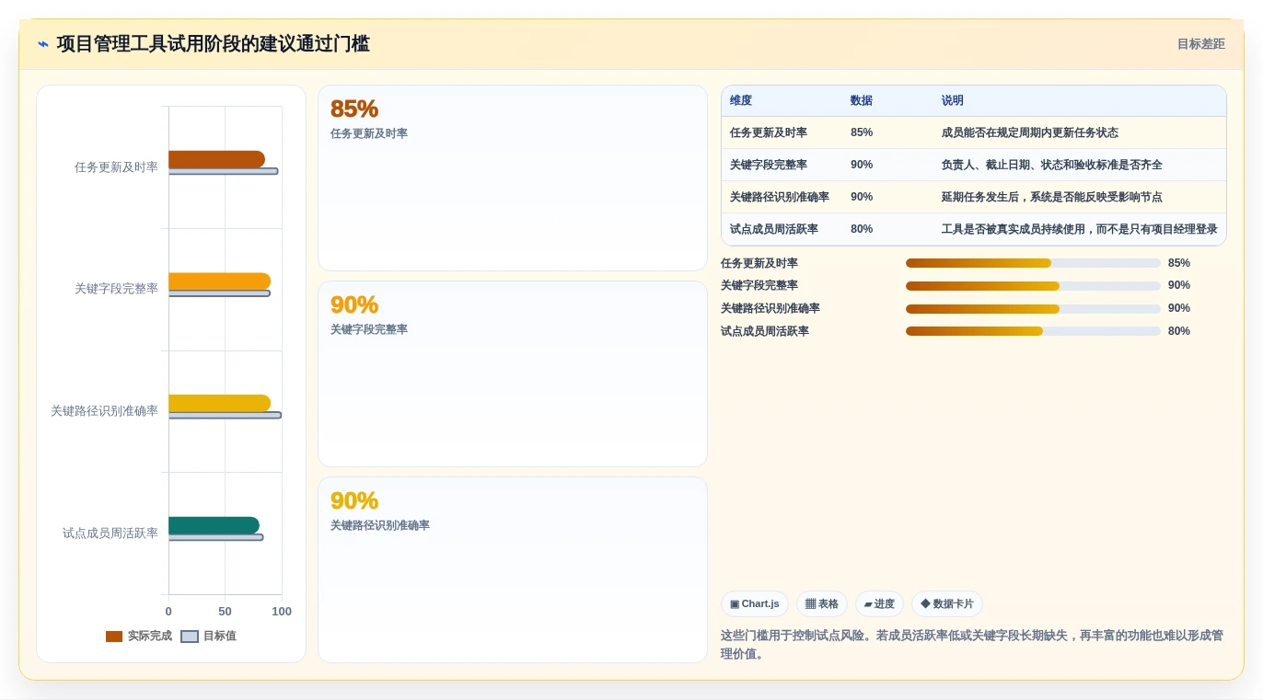
Task: Click the 表格 tag chip
Action: [x=822, y=604]
